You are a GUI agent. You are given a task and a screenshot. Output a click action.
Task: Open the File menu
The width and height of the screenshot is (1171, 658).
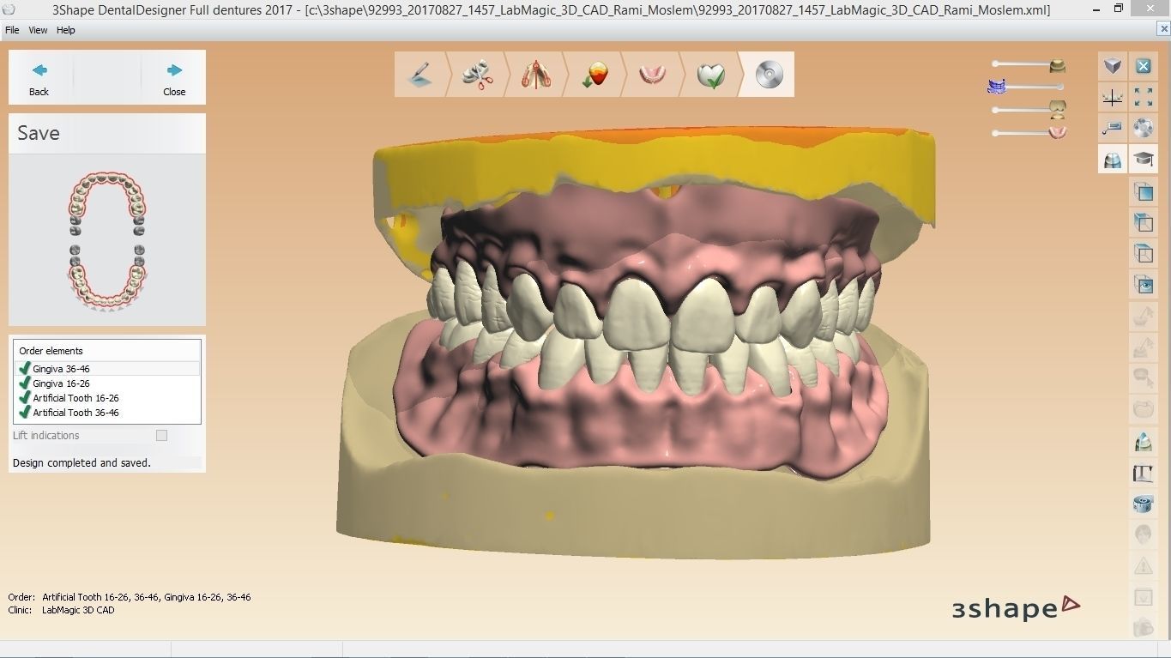click(12, 30)
